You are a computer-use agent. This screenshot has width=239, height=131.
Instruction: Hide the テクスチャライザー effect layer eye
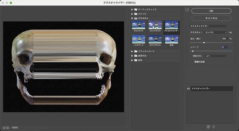188,88
